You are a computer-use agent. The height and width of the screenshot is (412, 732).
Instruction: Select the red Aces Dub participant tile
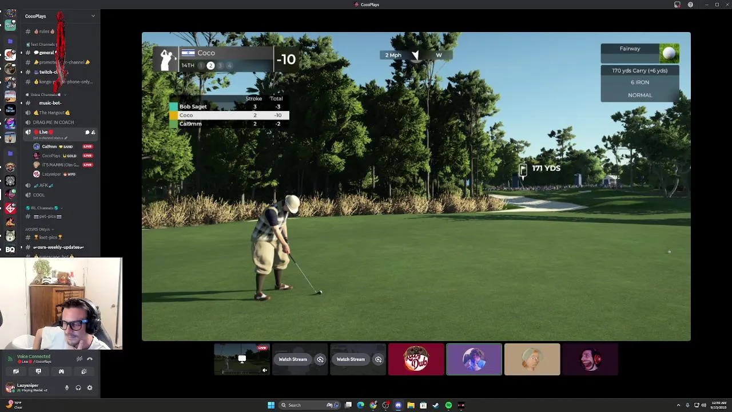(416, 359)
